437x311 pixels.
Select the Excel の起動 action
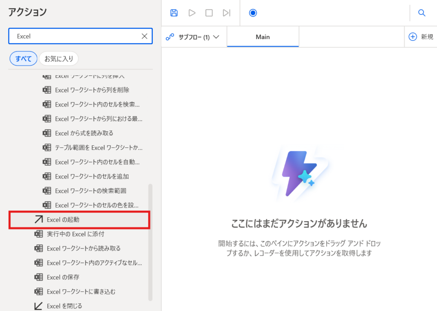point(79,220)
